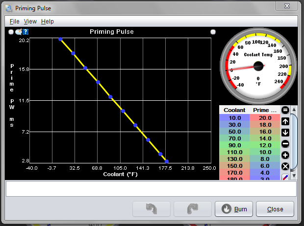The width and height of the screenshot is (304, 226).
Task: Select the Prime value 20.0 cell
Action: pyautogui.click(x=265, y=118)
